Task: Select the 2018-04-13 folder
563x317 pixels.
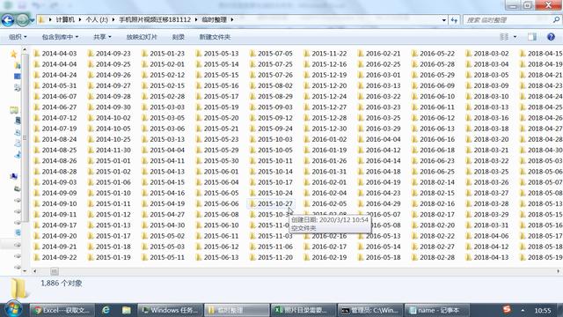Action: point(486,257)
